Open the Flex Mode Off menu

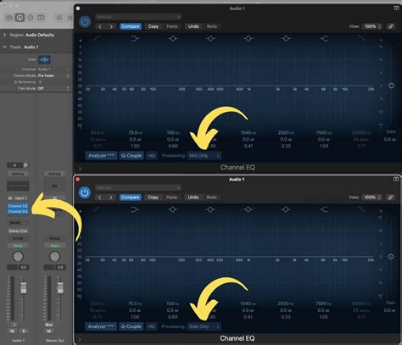click(53, 88)
